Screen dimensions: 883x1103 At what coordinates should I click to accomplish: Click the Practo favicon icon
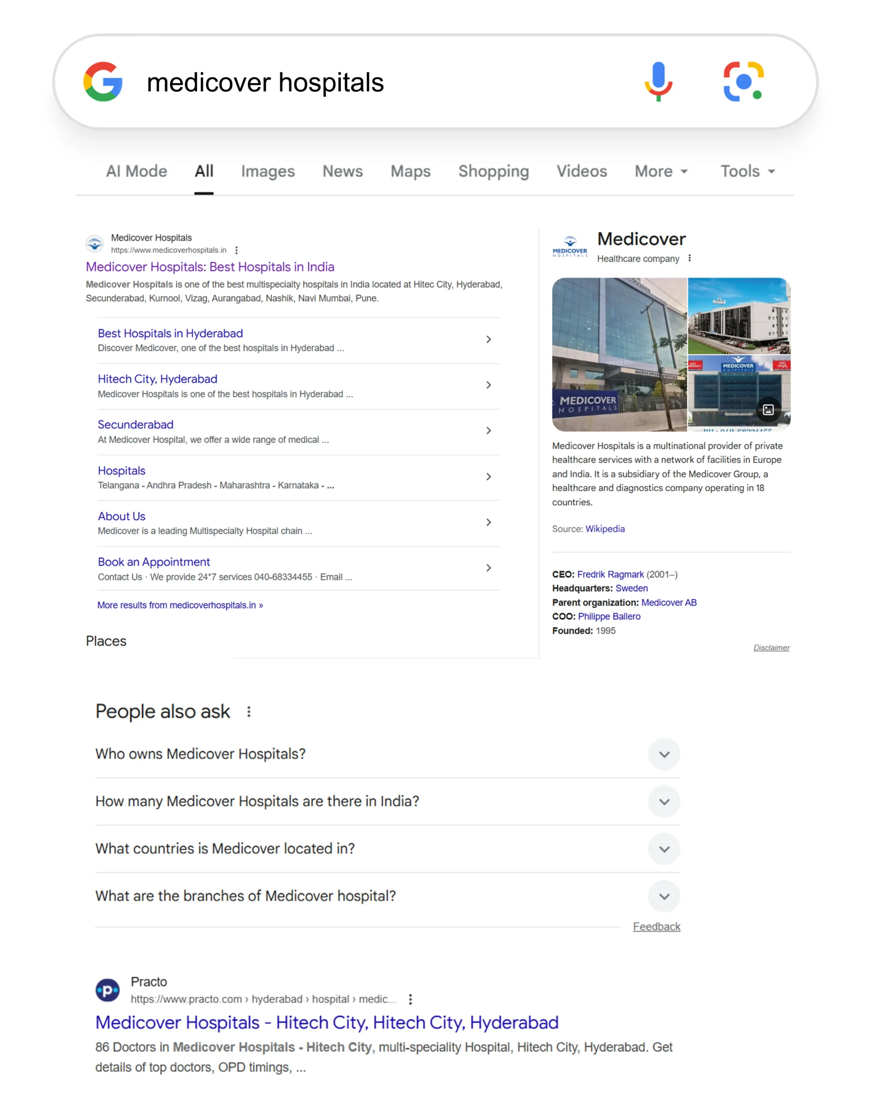(107, 991)
